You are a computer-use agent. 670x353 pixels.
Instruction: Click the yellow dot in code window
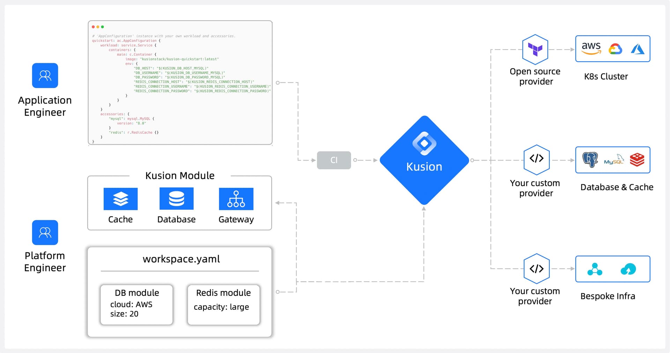point(98,27)
